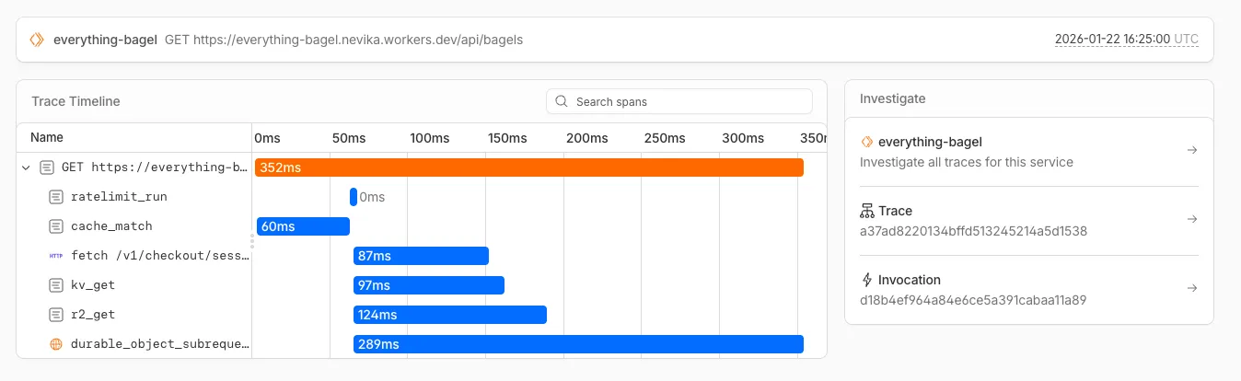Screen dimensions: 1241x381
Task: Select the 124ms r2_get span bar
Action: pyautogui.click(x=449, y=315)
